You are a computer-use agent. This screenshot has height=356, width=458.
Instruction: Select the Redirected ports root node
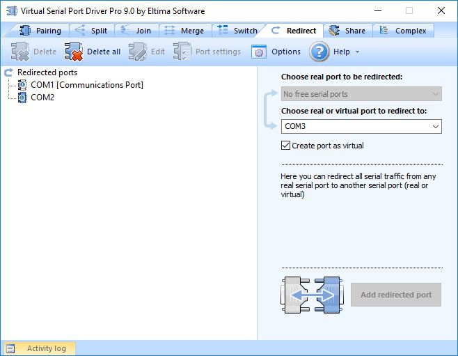[47, 72]
